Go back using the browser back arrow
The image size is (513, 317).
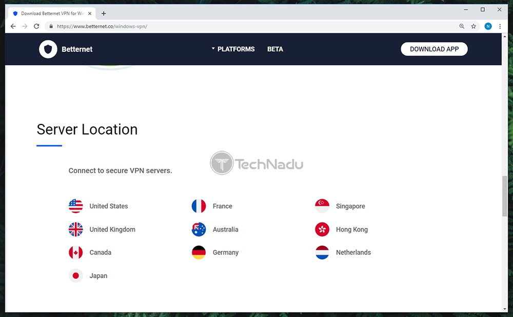pos(13,26)
